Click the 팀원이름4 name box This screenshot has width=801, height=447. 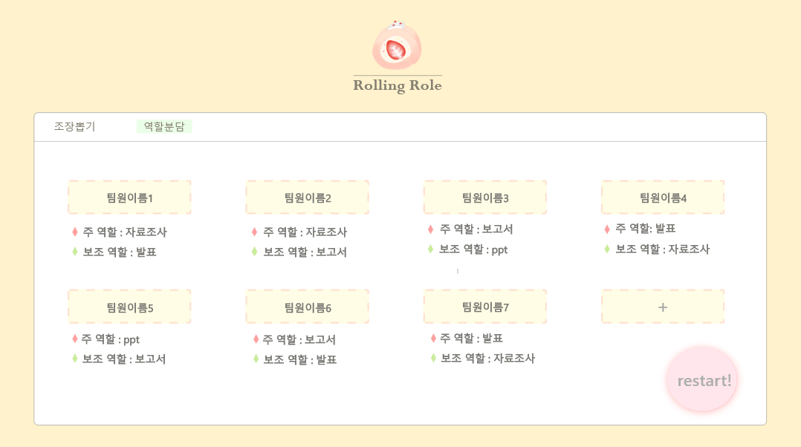tap(663, 197)
